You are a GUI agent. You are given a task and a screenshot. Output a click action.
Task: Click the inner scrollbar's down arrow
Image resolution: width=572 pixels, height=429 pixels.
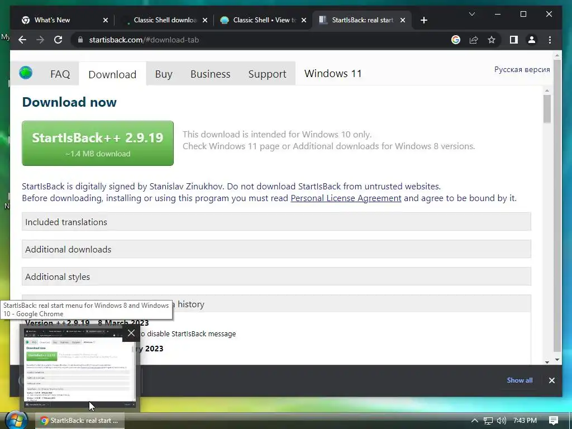[547, 362]
